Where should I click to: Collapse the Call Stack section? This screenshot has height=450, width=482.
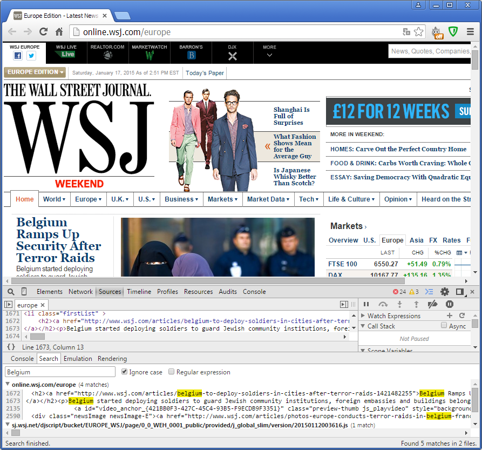coord(363,326)
